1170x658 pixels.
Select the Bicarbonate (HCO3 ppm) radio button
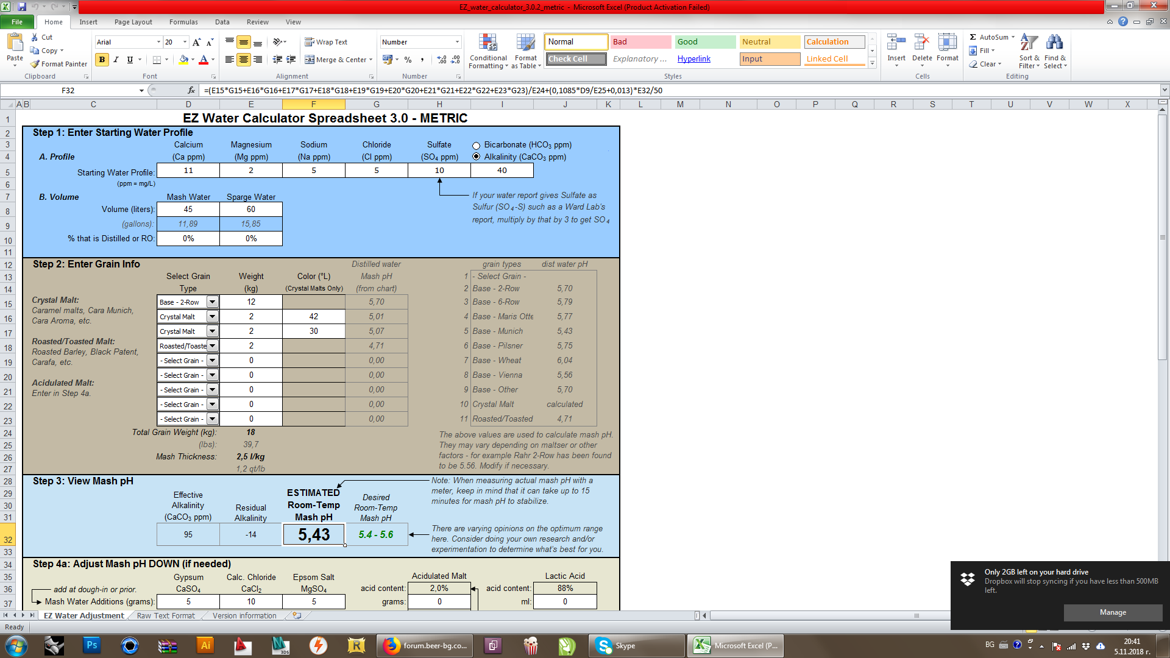click(477, 146)
